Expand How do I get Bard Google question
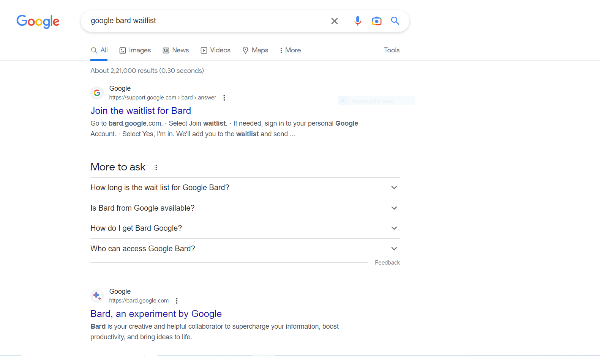This screenshot has height=356, width=600. [245, 228]
